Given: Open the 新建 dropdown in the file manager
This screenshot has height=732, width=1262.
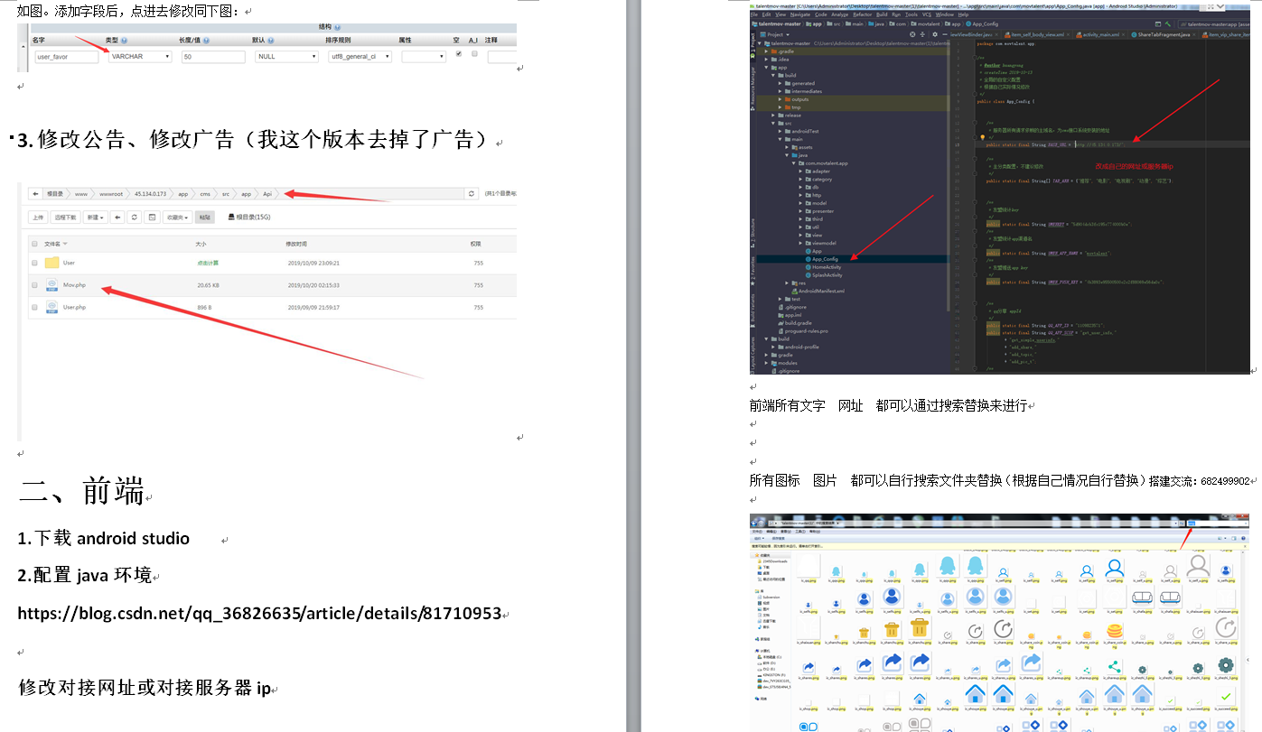Looking at the screenshot, I should point(97,216).
